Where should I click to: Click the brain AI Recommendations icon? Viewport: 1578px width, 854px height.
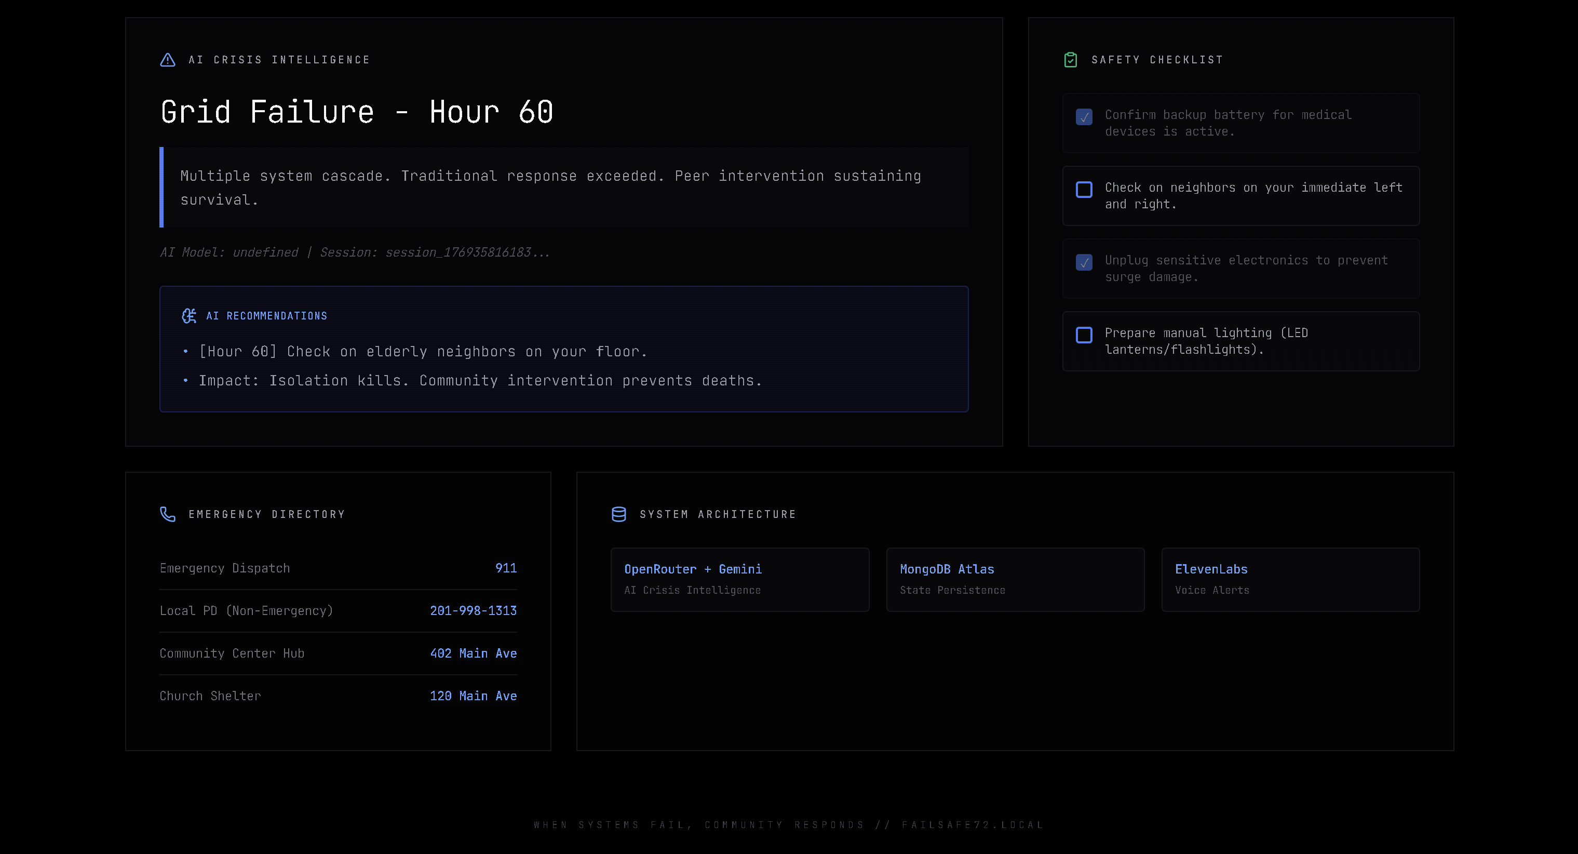pos(190,315)
